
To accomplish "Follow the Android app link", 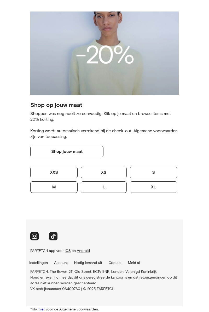I will 83,251.
